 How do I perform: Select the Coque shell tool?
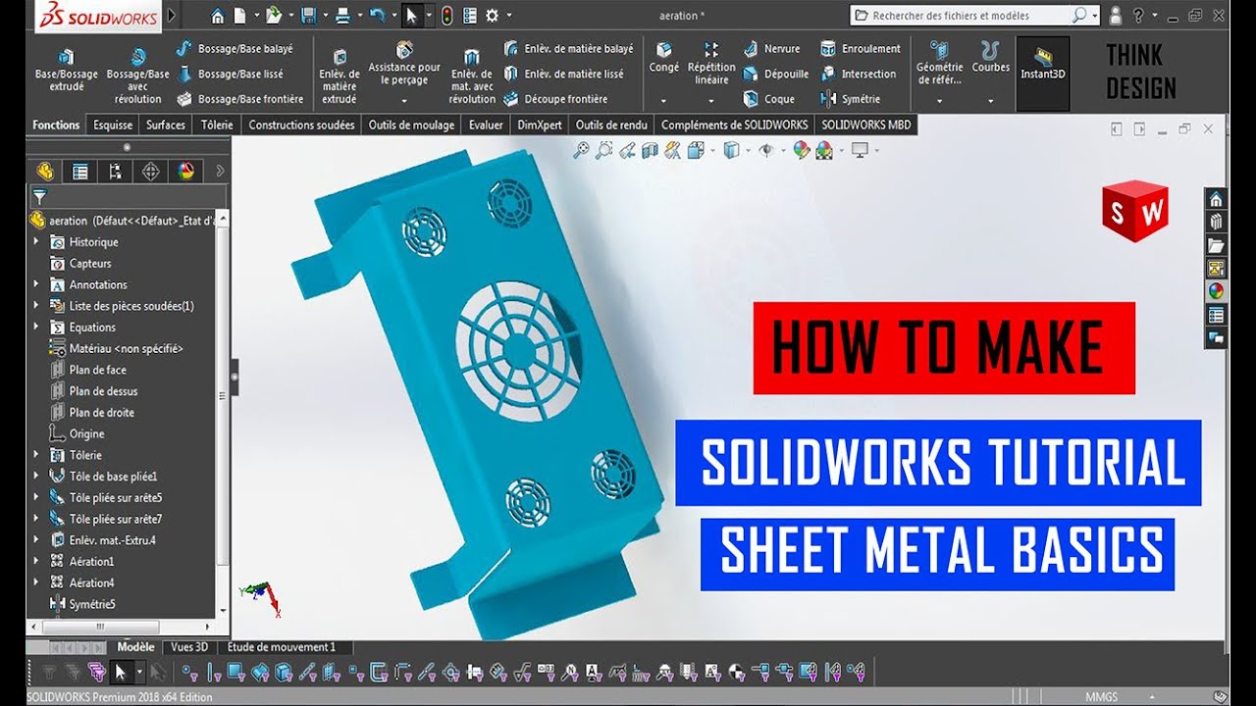pos(768,99)
